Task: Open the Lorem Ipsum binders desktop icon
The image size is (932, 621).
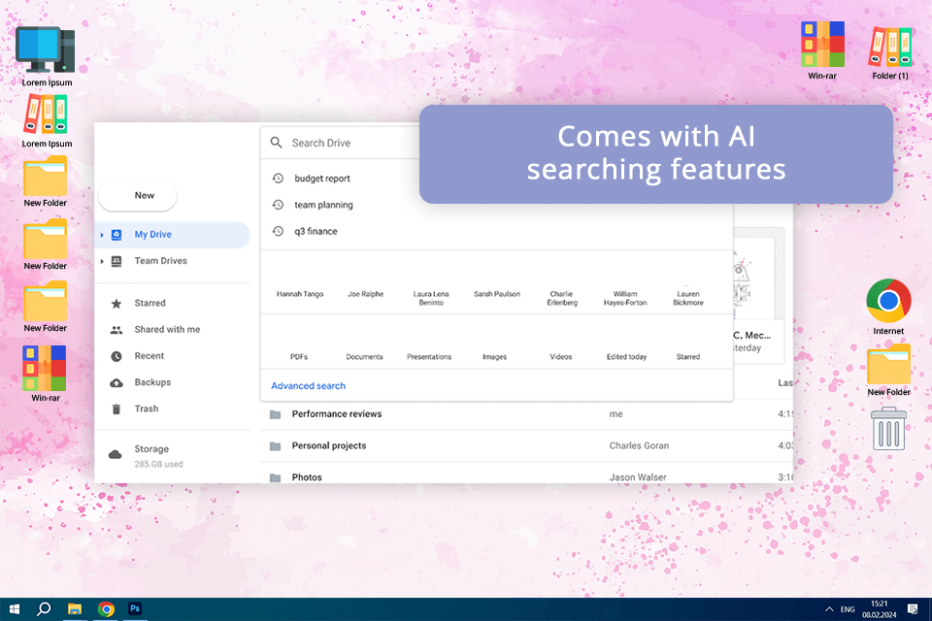Action: [46, 122]
